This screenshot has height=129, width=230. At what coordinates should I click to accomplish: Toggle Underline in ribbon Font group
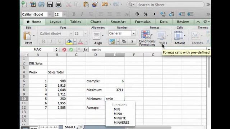(60, 42)
